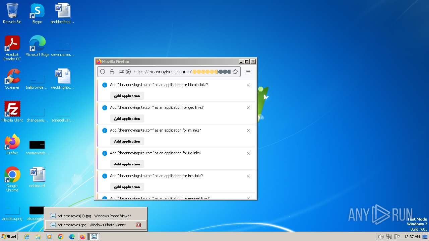The height and width of the screenshot is (241, 429).
Task: Select the weddingkitc Word document
Action: point(62,79)
